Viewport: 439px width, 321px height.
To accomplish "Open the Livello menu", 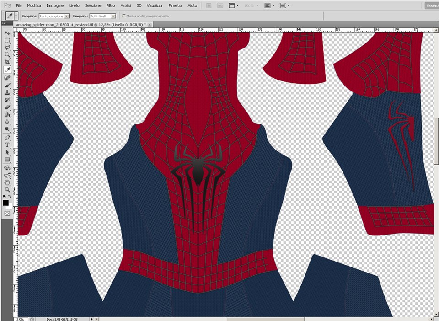I will click(74, 5).
